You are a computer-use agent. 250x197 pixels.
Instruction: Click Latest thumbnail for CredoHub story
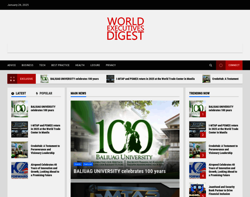point(20,150)
